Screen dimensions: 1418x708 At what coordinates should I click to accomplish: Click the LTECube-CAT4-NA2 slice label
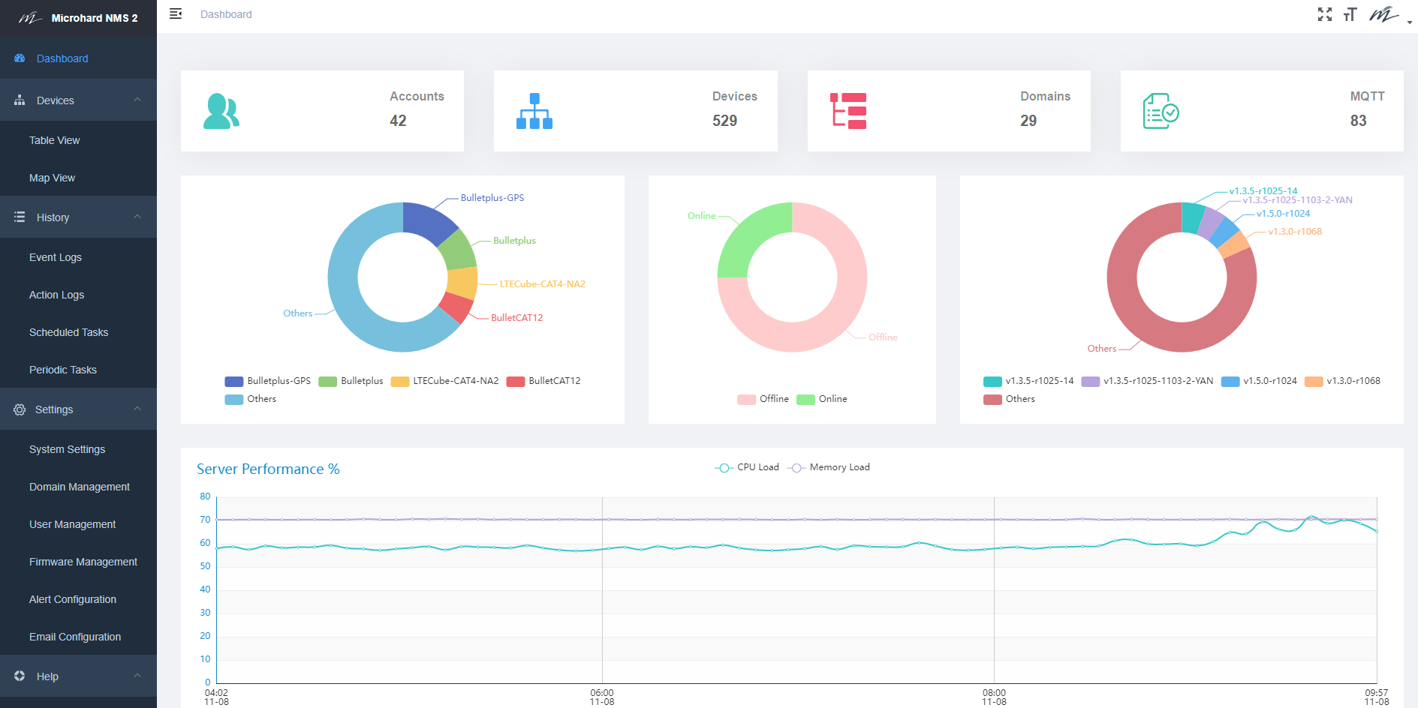click(x=543, y=284)
